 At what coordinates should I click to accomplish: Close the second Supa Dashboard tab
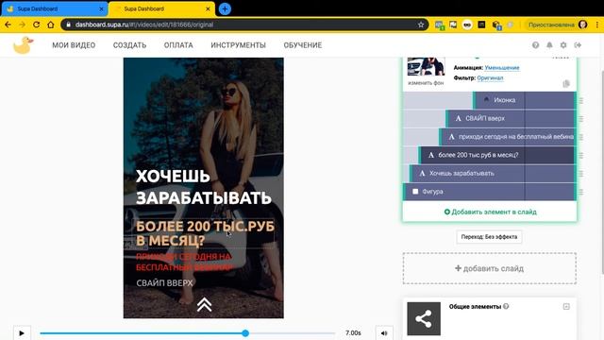click(x=208, y=8)
